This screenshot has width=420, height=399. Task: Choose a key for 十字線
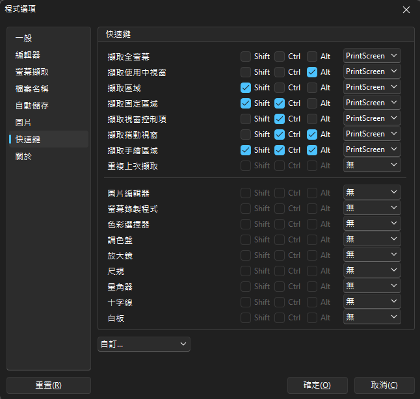[x=372, y=301]
